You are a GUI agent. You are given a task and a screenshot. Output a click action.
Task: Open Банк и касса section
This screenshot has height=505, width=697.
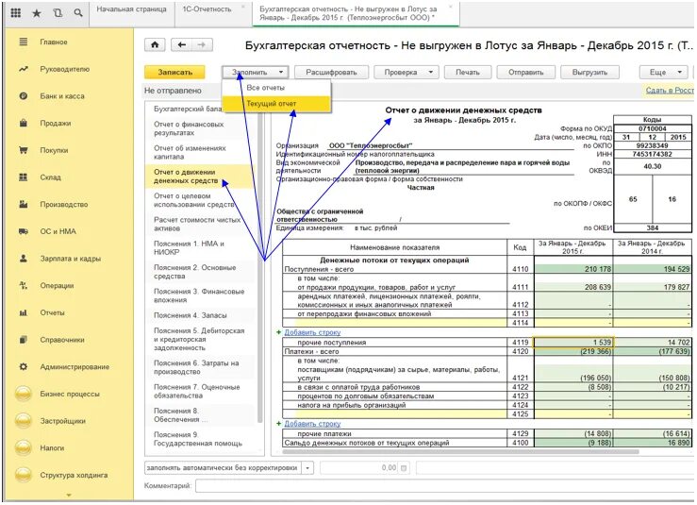click(x=62, y=96)
